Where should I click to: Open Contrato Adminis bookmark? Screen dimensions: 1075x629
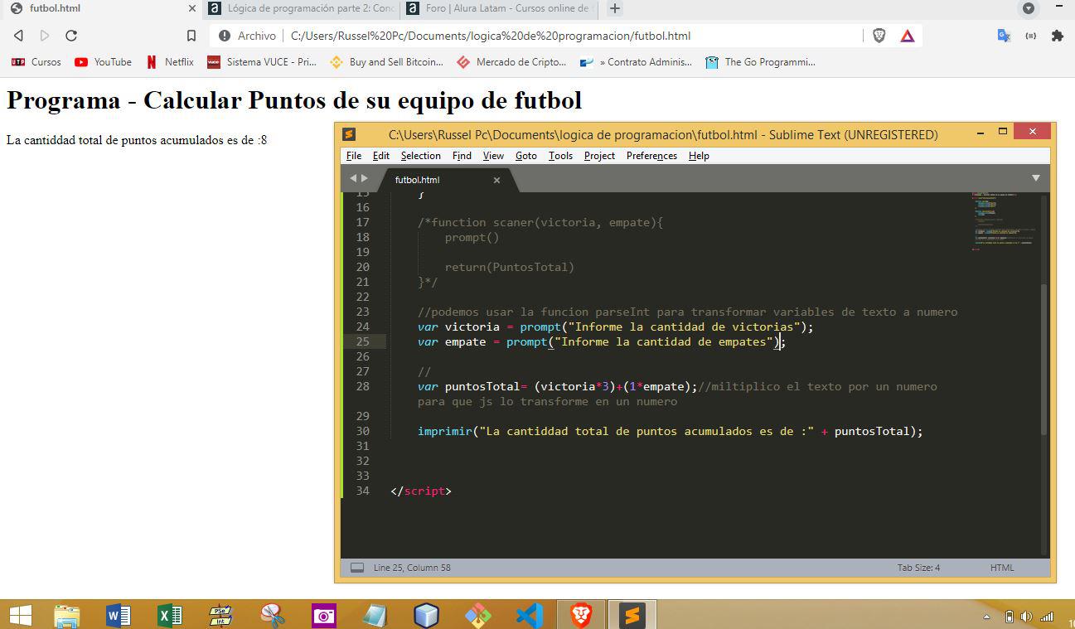tap(636, 62)
